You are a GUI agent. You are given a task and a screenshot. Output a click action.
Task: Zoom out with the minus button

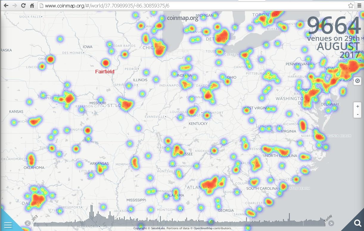tap(357, 114)
